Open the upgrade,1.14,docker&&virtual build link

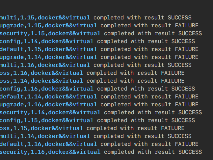[x=48, y=57]
